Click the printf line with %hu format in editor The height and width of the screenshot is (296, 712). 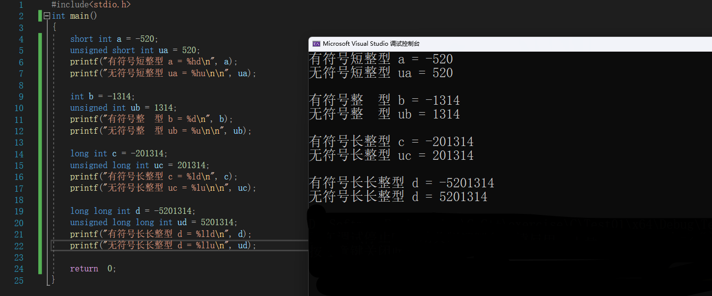(x=163, y=73)
